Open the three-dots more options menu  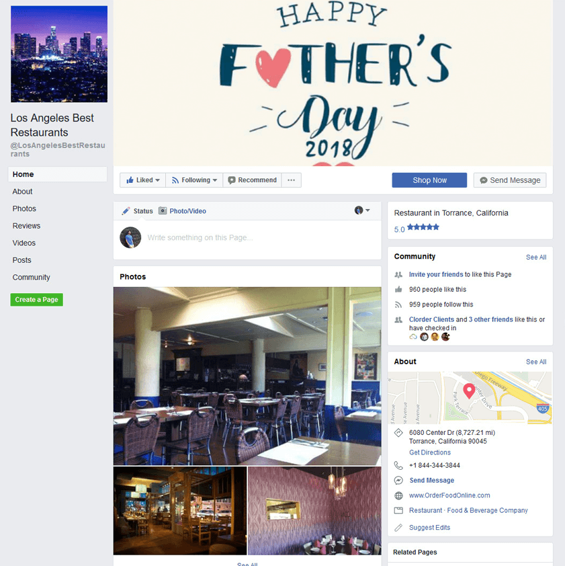(291, 180)
